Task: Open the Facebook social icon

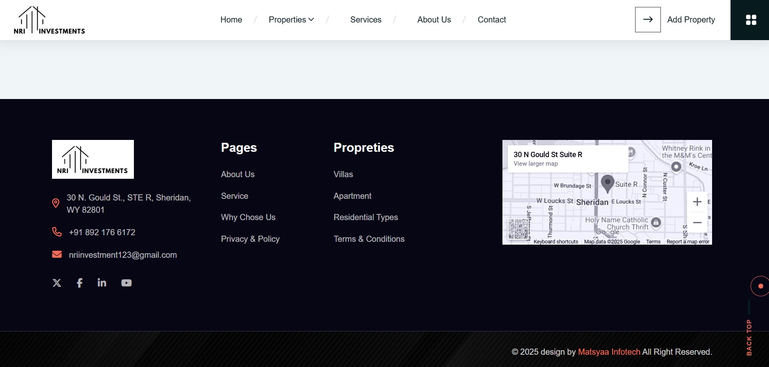Action: (x=79, y=283)
